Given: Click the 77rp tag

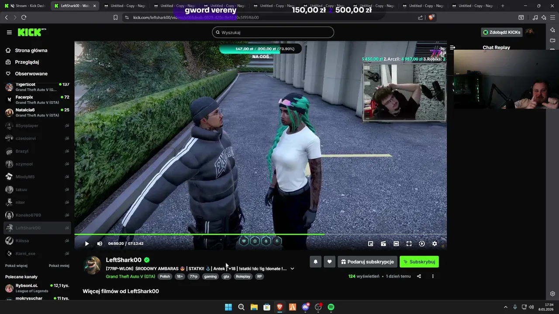Looking at the screenshot, I should [x=193, y=276].
